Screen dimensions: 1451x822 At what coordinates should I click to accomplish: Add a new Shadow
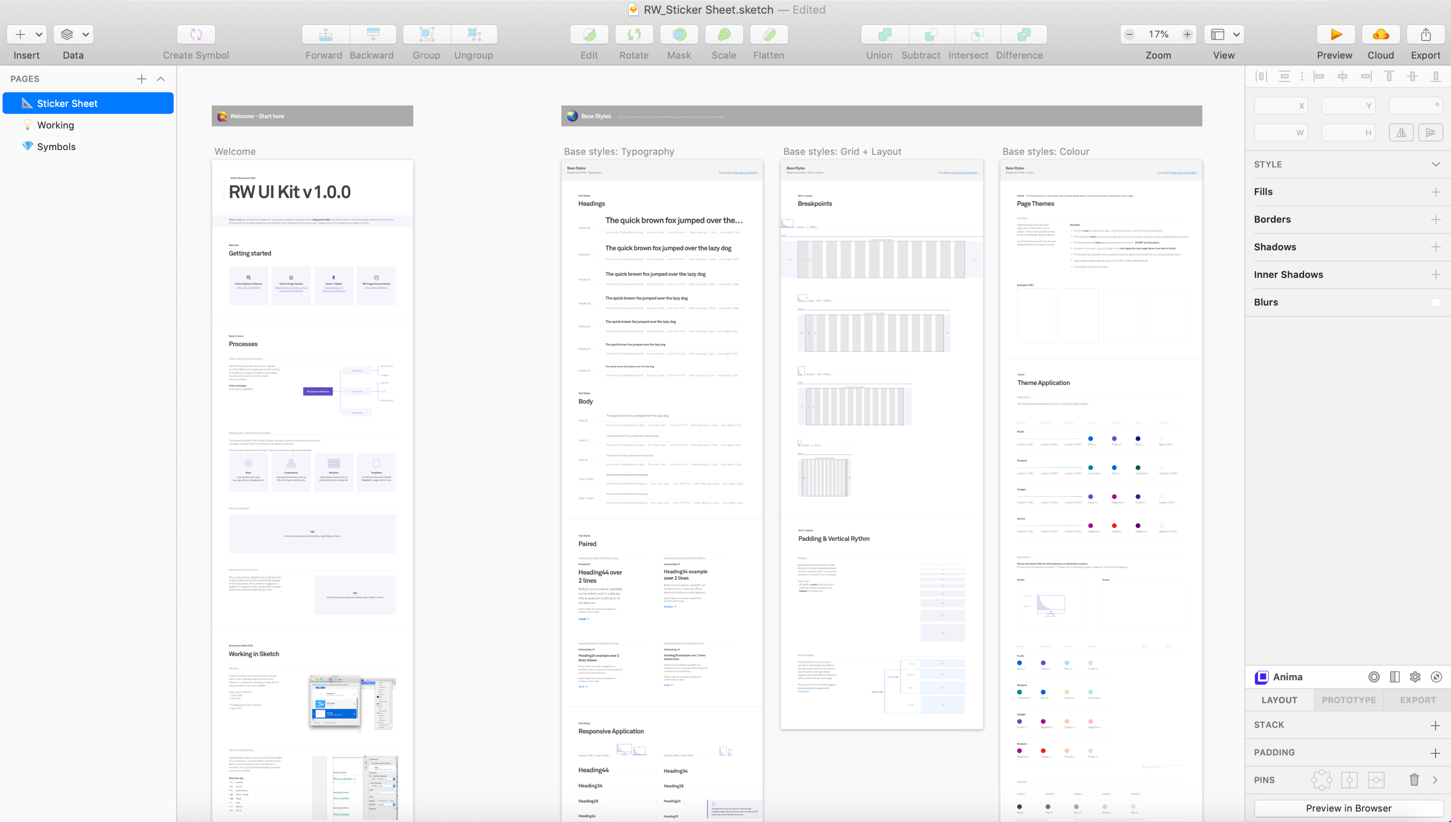tap(1436, 247)
